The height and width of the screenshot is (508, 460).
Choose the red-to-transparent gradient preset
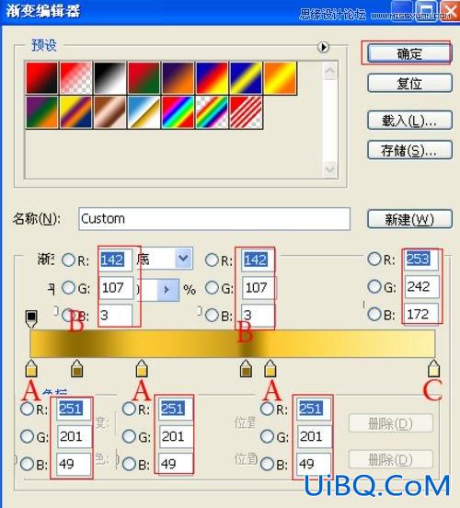click(75, 77)
